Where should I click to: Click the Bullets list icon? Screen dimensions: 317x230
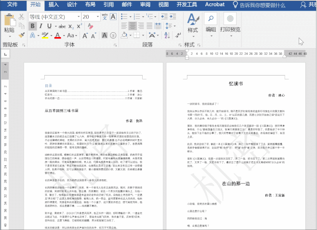[x=124, y=16]
